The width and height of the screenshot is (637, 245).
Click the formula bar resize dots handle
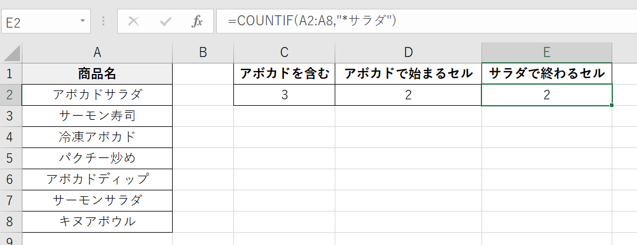(104, 22)
